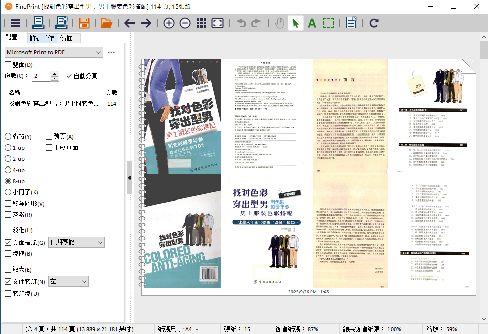Open the binding side 左 dropdown

(x=68, y=281)
